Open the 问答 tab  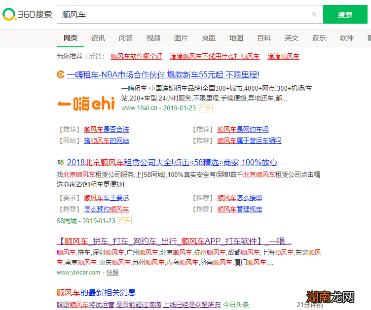(126, 38)
